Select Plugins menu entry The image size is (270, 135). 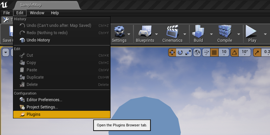tap(62, 114)
